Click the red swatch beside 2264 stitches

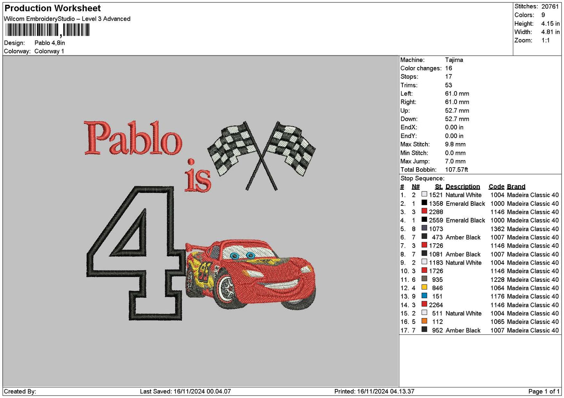click(x=424, y=304)
